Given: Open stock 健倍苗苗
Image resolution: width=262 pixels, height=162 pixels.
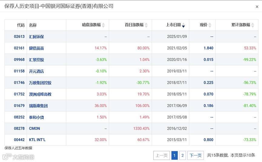Looking at the screenshot, I should [x=36, y=48].
